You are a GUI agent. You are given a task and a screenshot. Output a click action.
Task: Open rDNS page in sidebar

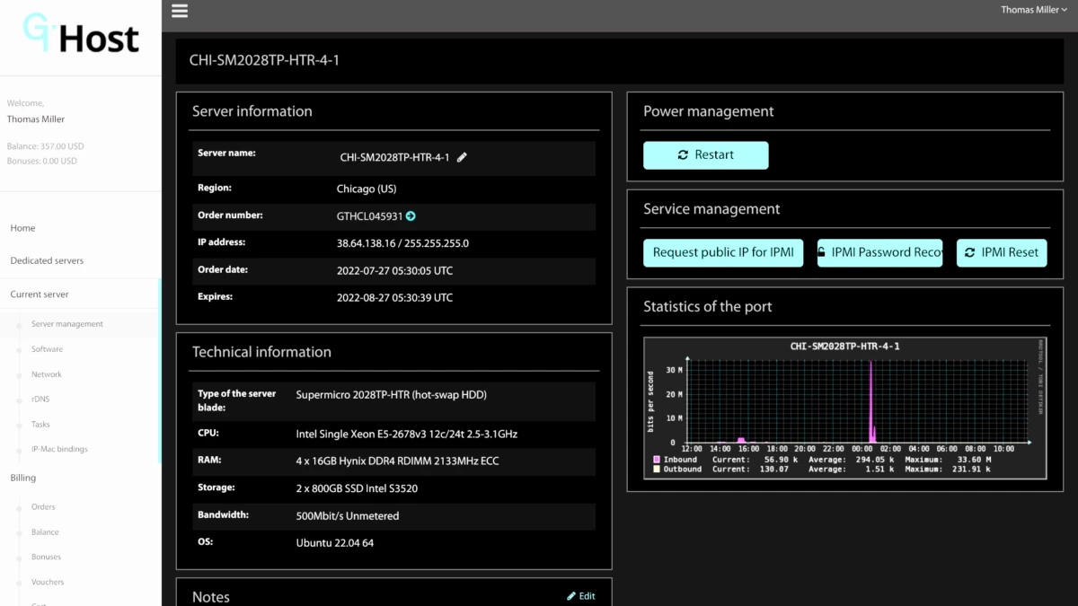(x=40, y=400)
